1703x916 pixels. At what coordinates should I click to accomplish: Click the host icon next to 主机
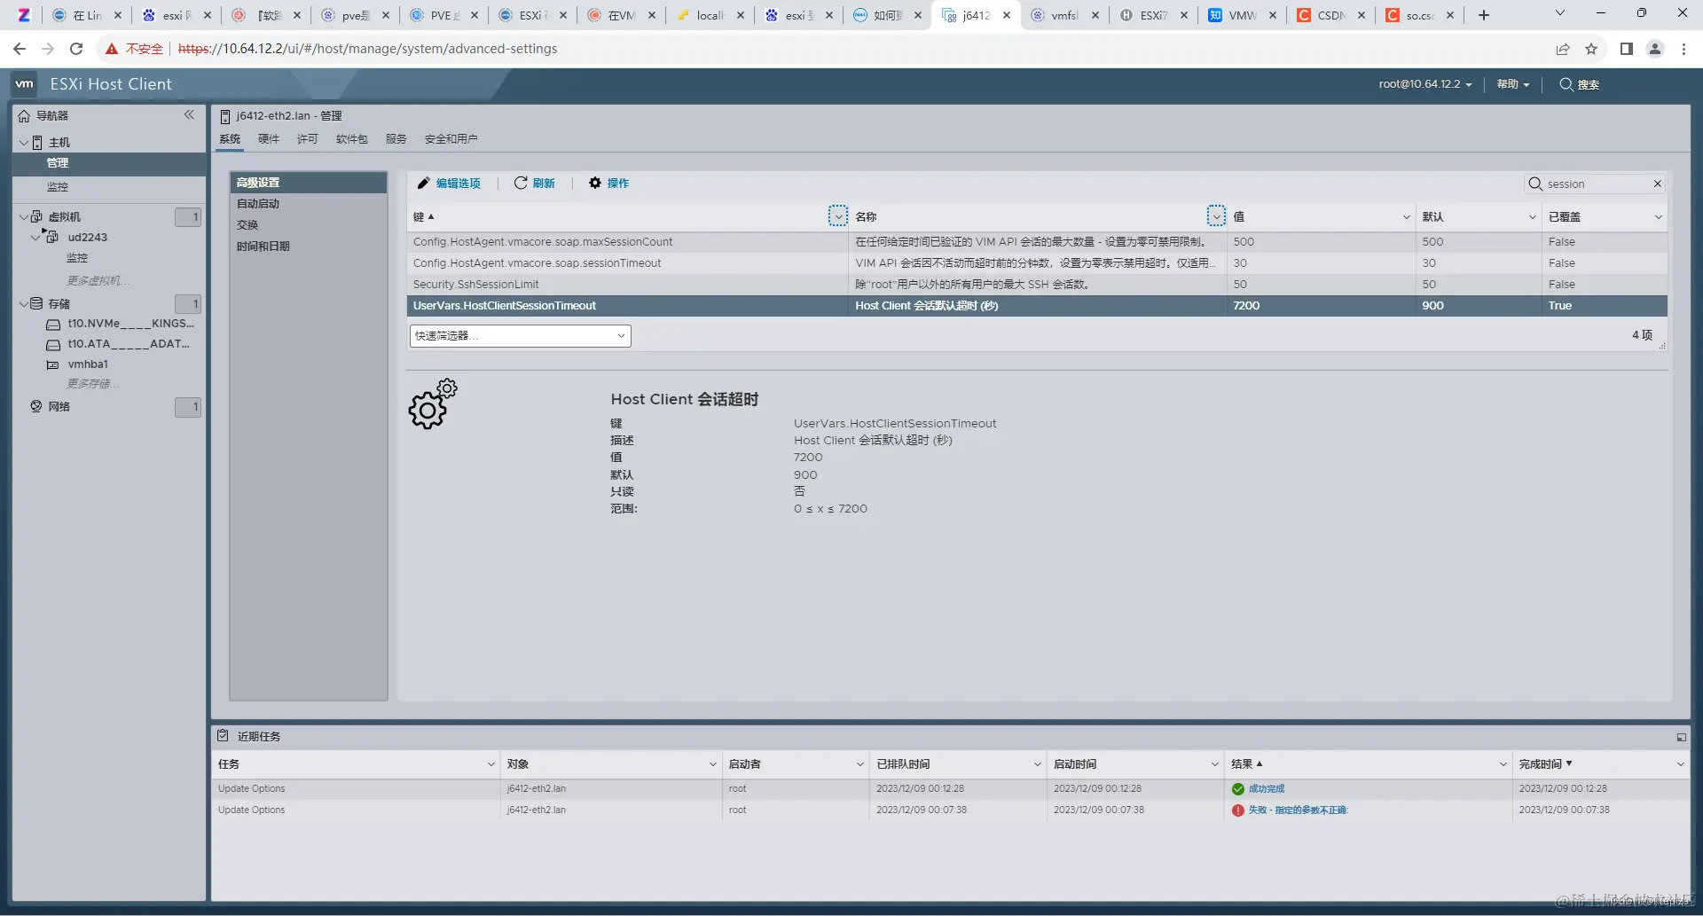(37, 143)
